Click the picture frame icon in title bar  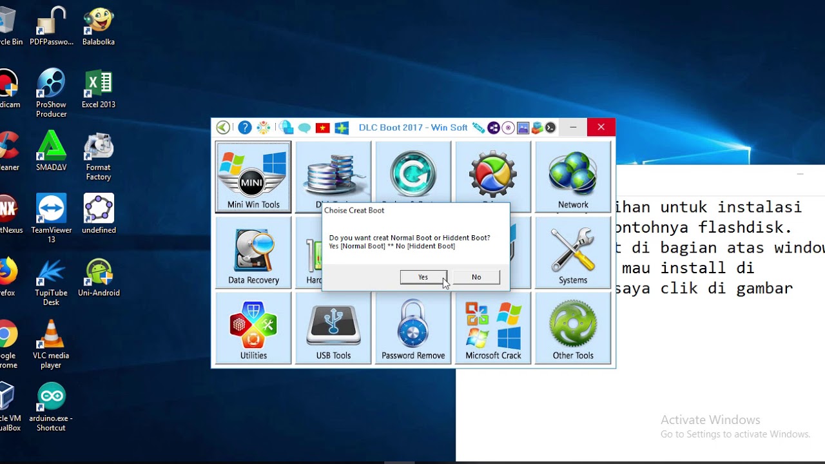523,128
